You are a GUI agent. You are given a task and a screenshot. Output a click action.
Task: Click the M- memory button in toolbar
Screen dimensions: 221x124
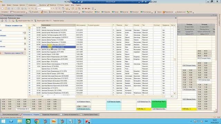point(89,9)
